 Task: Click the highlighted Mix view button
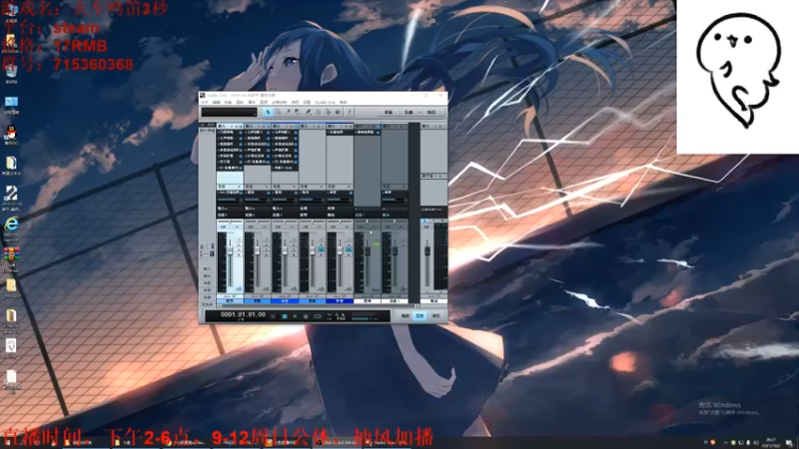coord(419,316)
